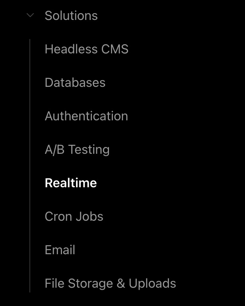The width and height of the screenshot is (245, 306).
Task: Select the Headless CMS sidebar entry
Action: click(x=86, y=49)
